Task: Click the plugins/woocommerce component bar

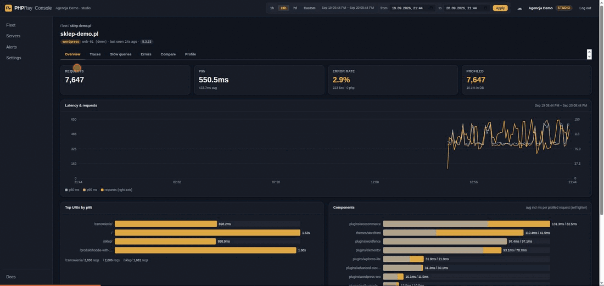Action: click(467, 224)
